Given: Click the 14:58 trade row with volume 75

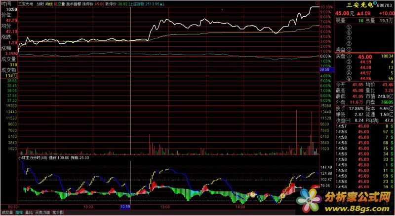Looking at the screenshot, I should tap(364, 149).
